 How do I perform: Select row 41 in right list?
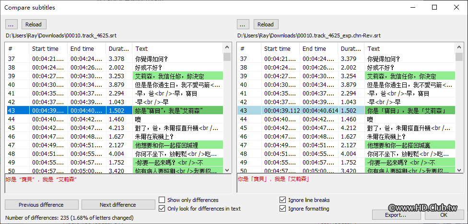coord(347,94)
